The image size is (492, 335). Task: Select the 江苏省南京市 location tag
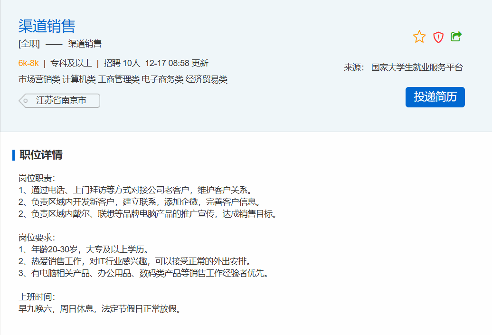click(61, 101)
